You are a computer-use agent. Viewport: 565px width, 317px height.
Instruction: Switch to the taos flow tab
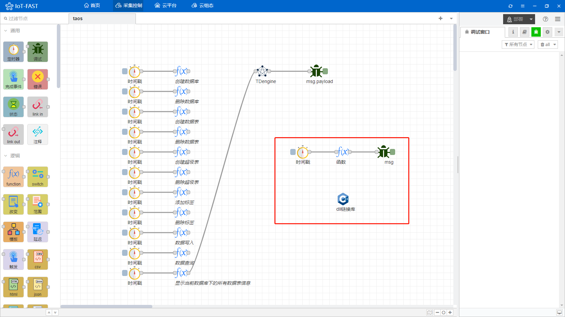pos(102,19)
